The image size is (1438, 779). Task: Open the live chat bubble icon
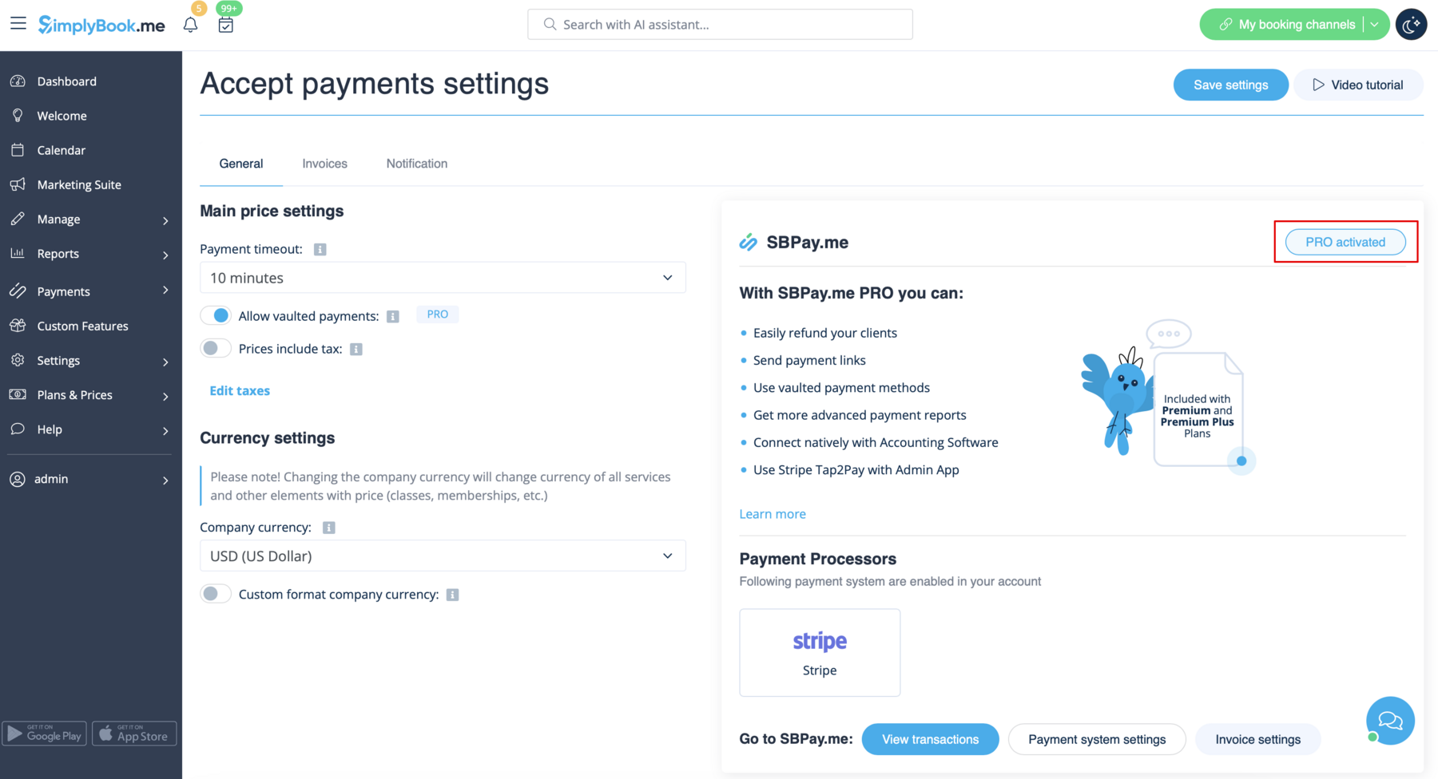tap(1390, 721)
